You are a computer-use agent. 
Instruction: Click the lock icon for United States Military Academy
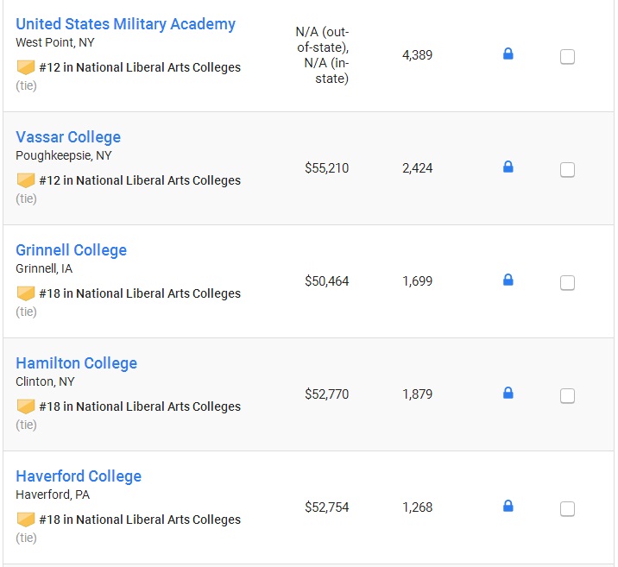(508, 54)
